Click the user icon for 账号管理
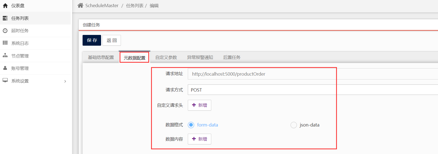 tap(5, 68)
